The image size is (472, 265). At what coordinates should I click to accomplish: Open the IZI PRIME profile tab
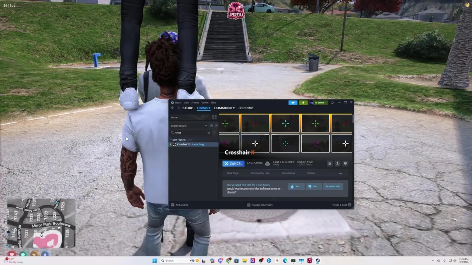pyautogui.click(x=246, y=108)
